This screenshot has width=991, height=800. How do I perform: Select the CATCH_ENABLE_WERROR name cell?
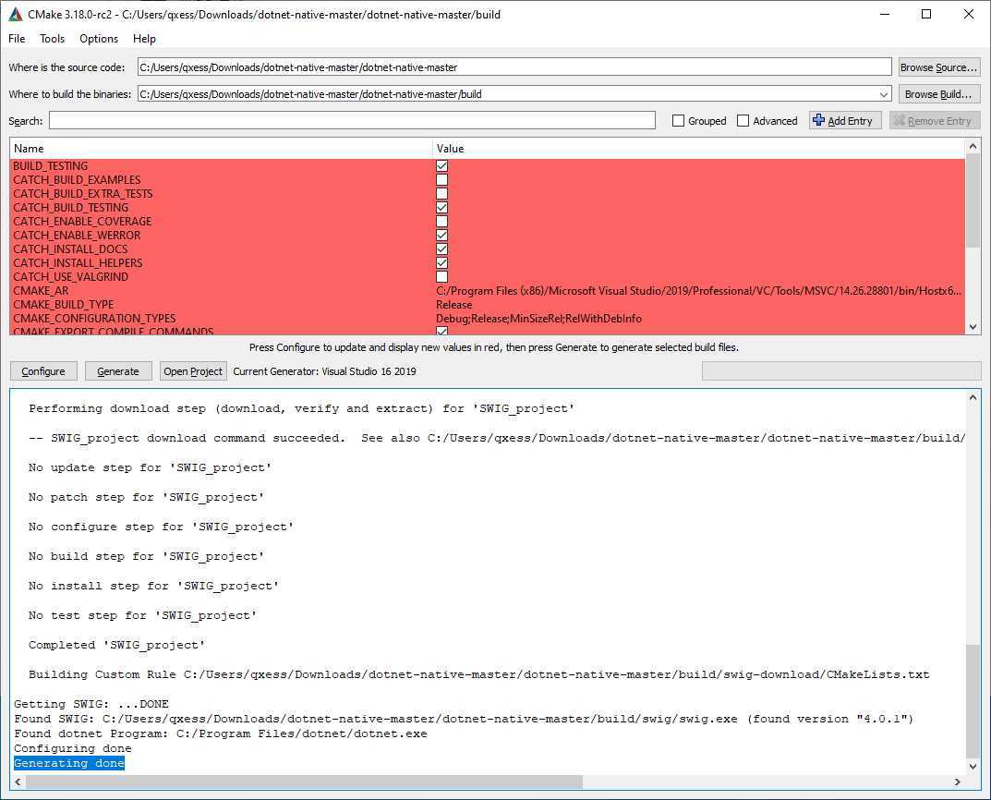(222, 236)
